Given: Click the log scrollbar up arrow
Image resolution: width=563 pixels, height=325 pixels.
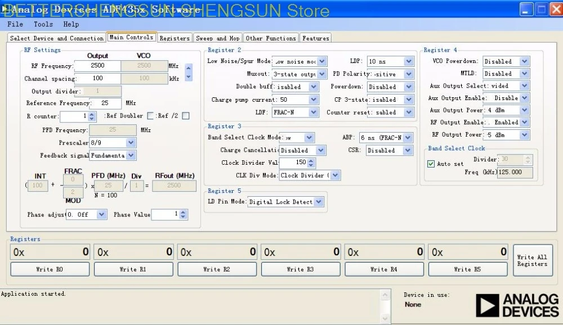Looking at the screenshot, I should (x=385, y=295).
